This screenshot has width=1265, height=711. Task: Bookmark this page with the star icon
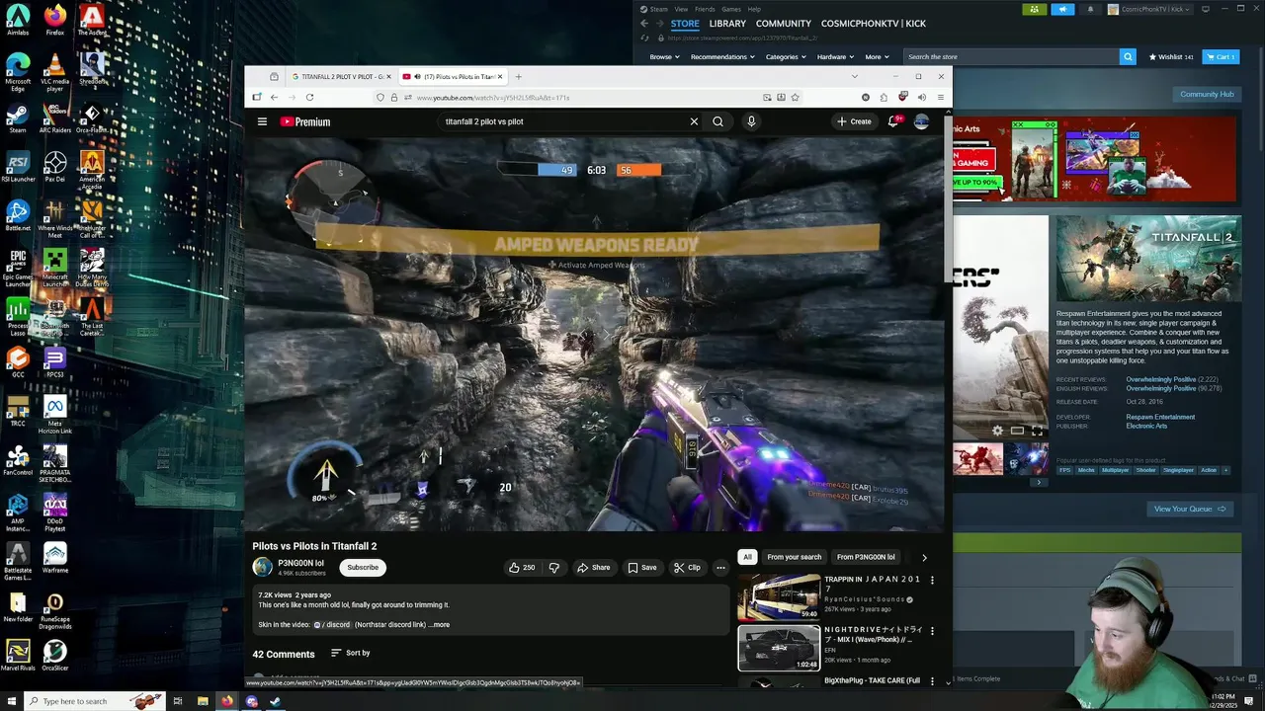click(x=795, y=97)
